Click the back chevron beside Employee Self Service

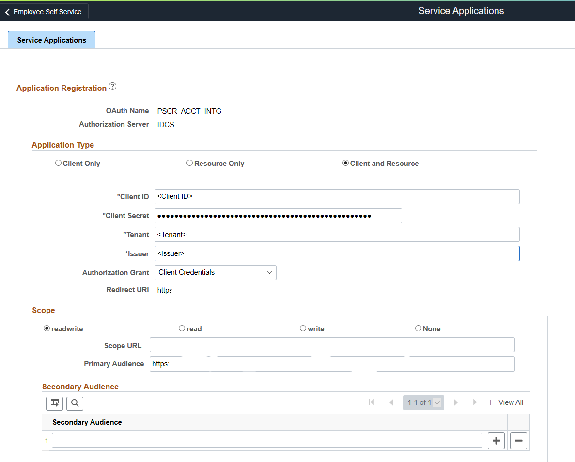tap(7, 12)
